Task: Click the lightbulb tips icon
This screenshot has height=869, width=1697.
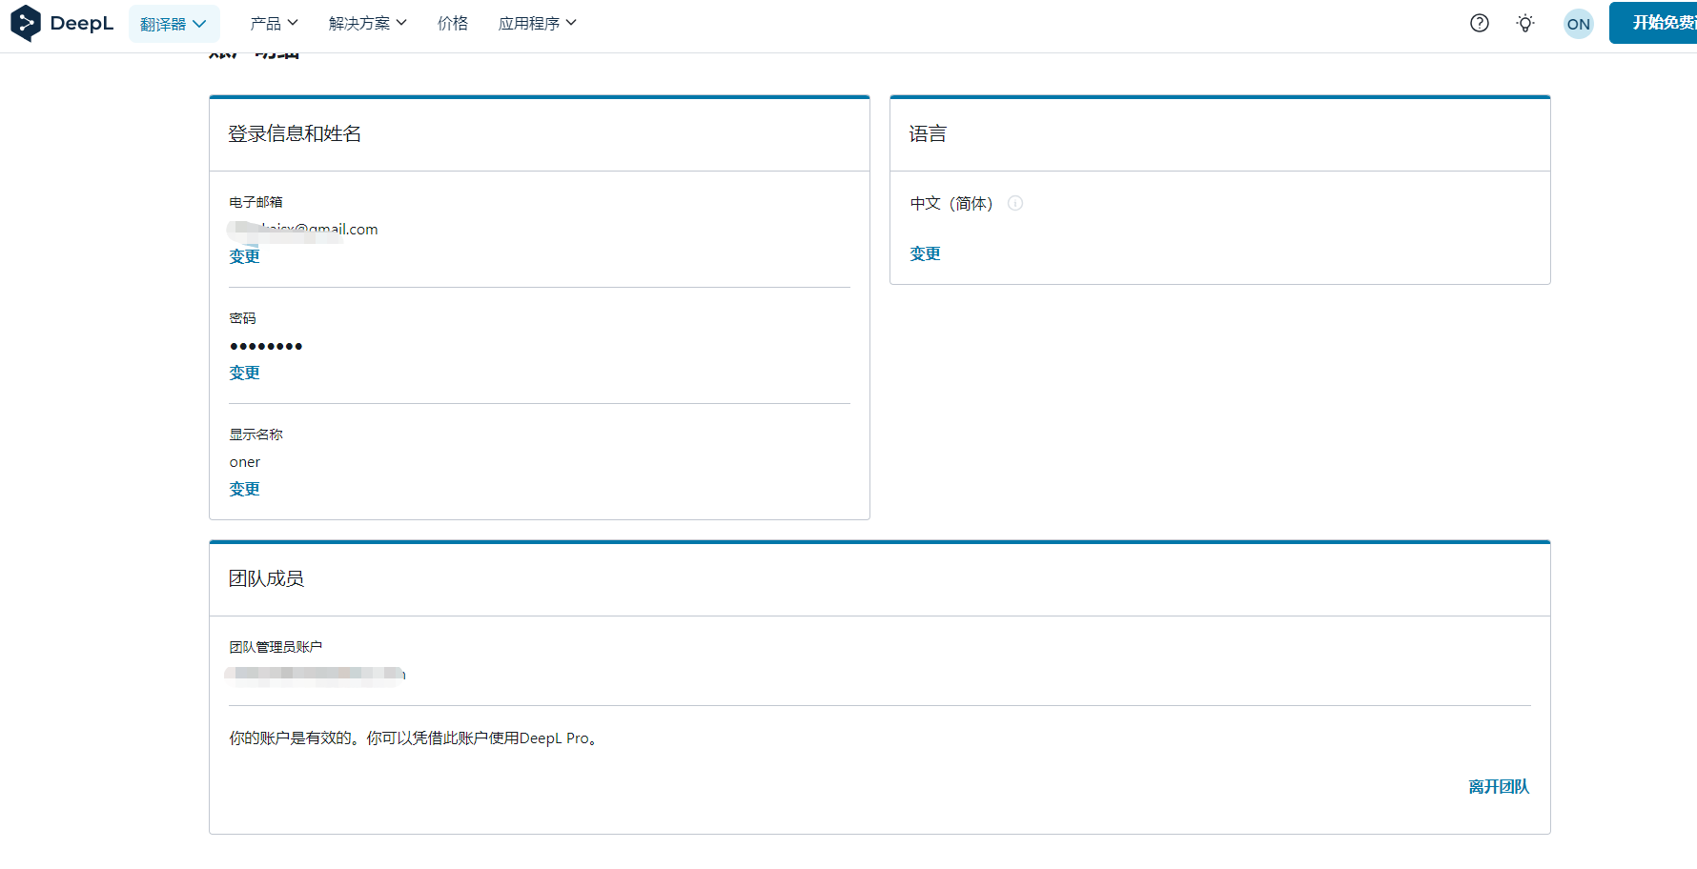Action: (x=1525, y=23)
